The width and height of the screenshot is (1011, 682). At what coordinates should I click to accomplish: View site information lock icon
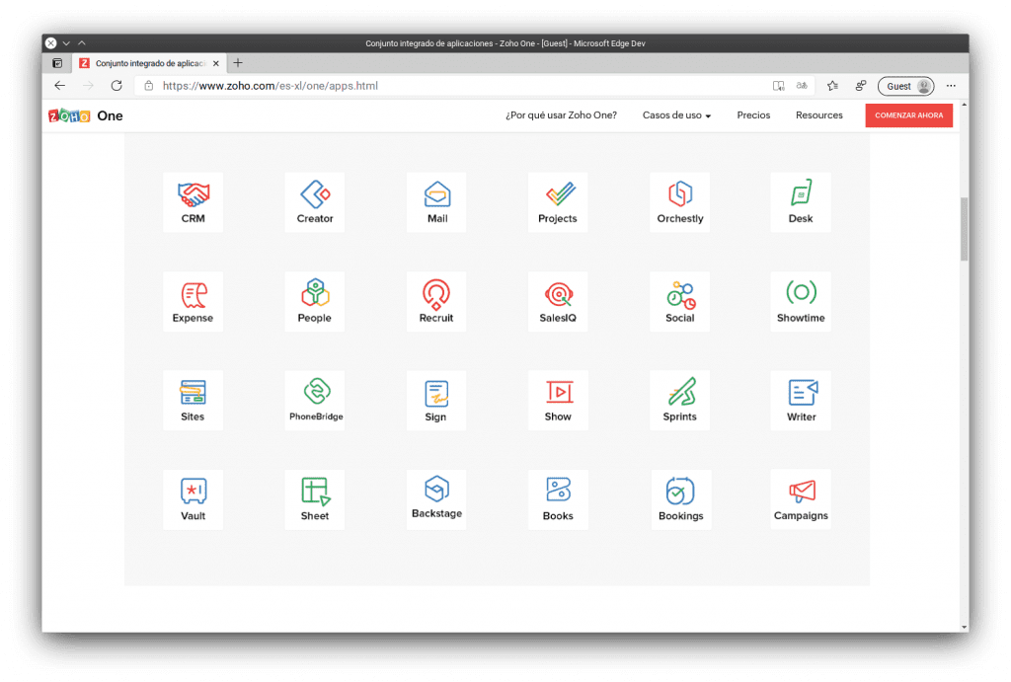[149, 86]
